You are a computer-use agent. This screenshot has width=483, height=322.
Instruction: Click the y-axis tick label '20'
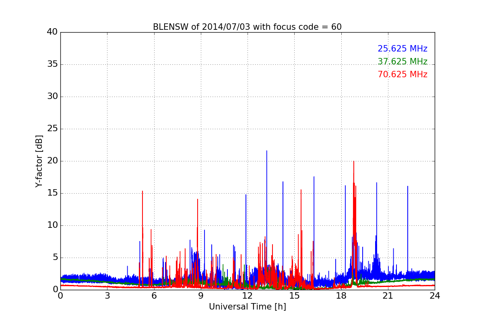tap(52, 161)
